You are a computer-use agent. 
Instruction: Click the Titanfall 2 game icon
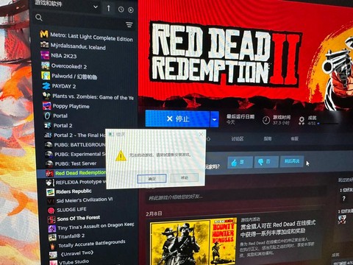click(52, 237)
